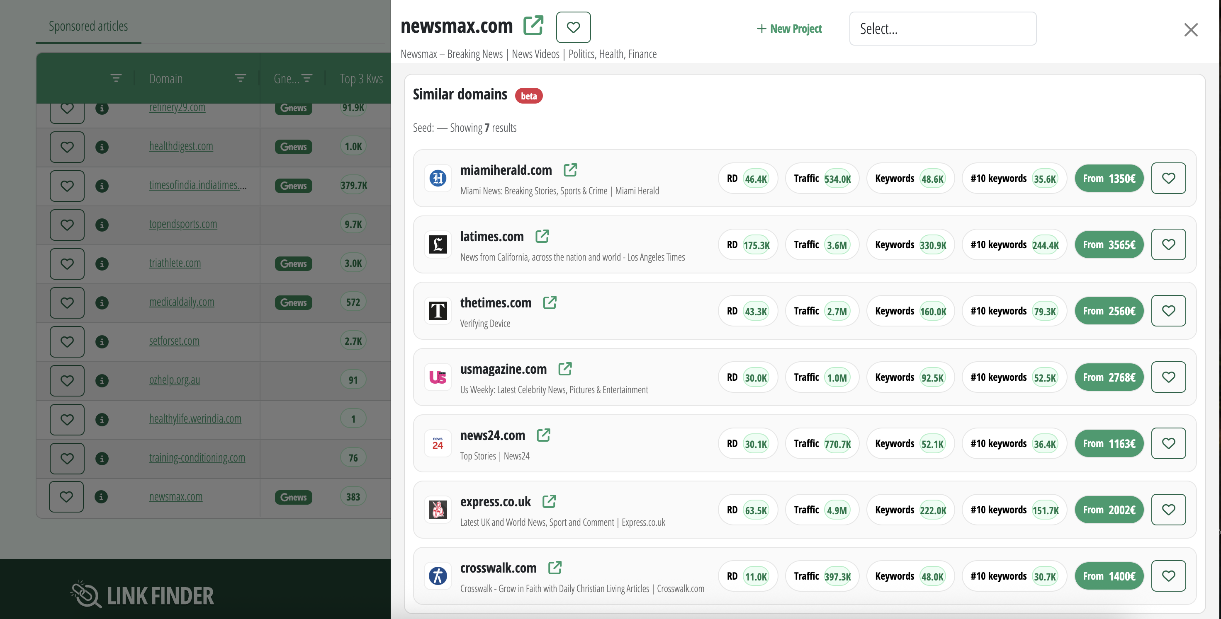This screenshot has width=1221, height=619.
Task: Favorite miamiherald.com with the heart button
Action: pyautogui.click(x=1168, y=178)
